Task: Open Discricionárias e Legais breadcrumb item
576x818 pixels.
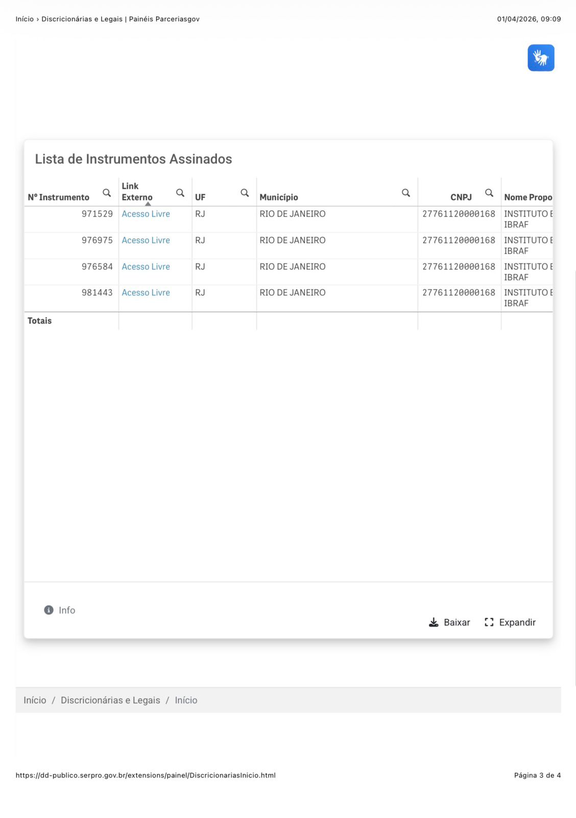Action: [x=110, y=700]
